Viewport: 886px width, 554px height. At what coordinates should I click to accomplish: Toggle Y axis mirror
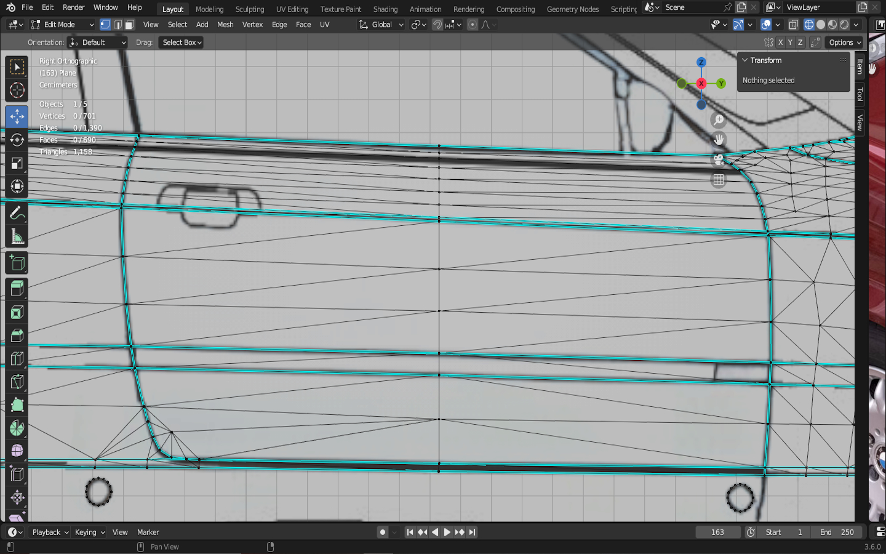790,42
